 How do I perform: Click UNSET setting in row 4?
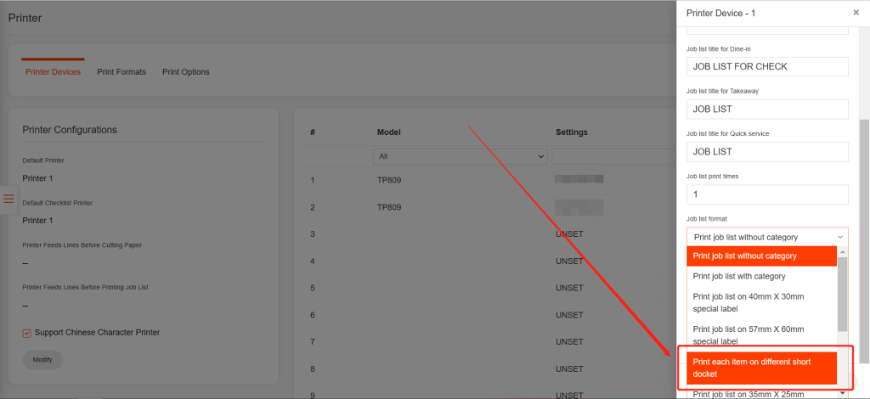[x=569, y=261]
